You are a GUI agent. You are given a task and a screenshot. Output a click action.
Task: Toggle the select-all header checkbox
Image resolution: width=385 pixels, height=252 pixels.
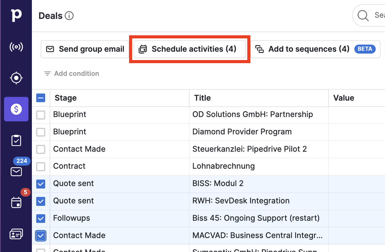point(41,98)
